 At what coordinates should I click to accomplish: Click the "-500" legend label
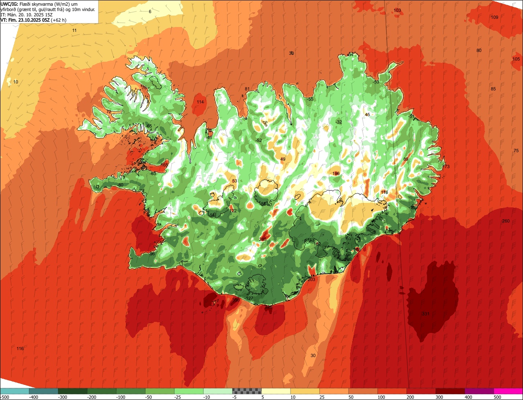coord(4,397)
